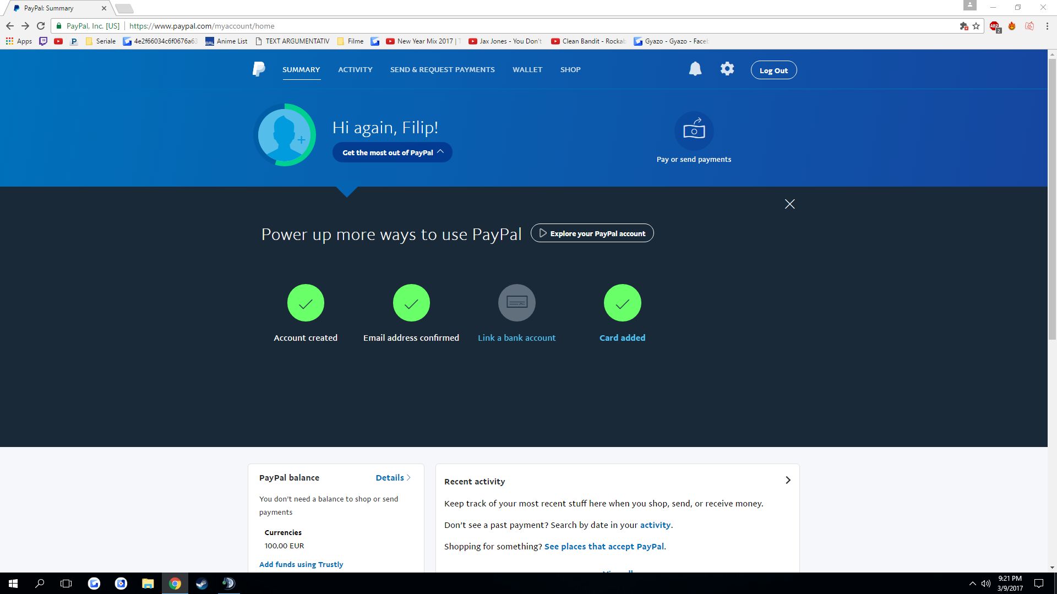
Task: Open PayPal balance Details
Action: pos(393,478)
